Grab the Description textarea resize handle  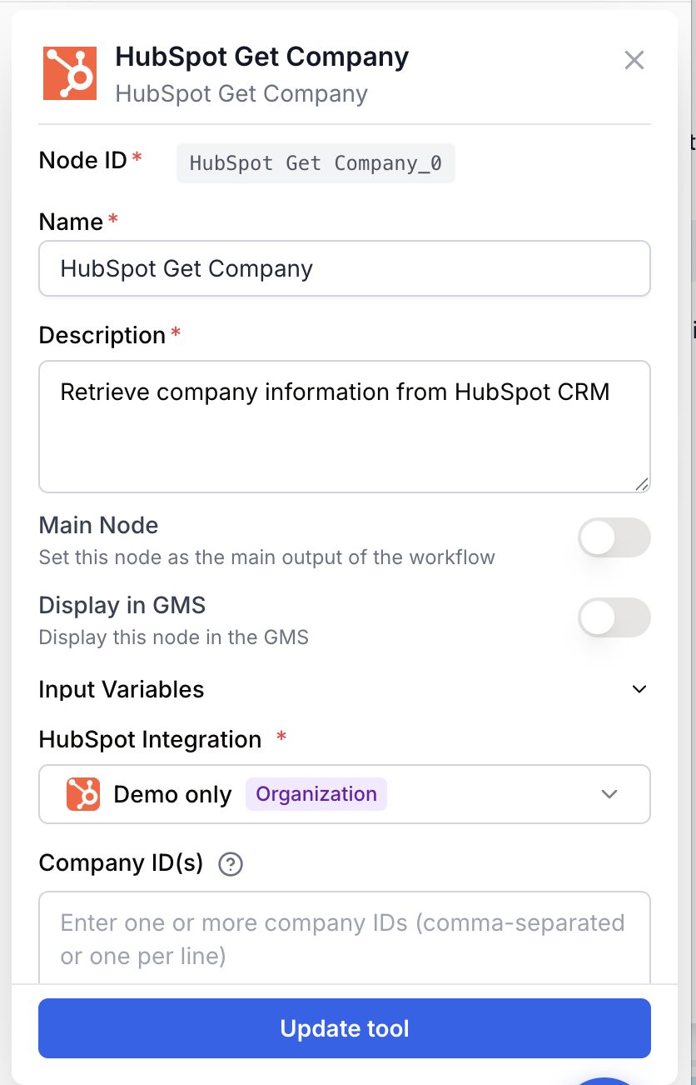641,483
